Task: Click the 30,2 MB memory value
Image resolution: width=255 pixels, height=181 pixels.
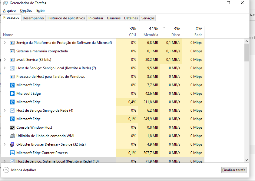Action: (152, 60)
